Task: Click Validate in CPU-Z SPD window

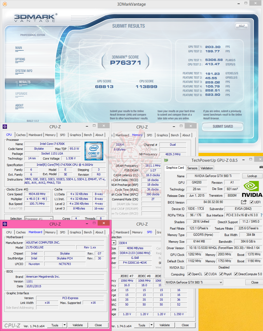Action: (x=165, y=325)
